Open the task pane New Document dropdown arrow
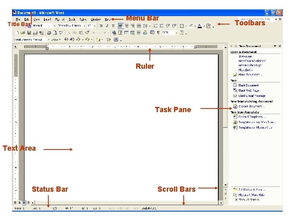 (x=275, y=46)
